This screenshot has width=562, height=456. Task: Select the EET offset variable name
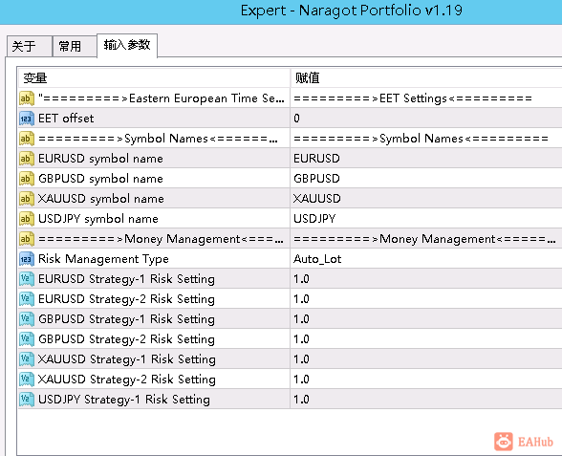click(x=66, y=119)
